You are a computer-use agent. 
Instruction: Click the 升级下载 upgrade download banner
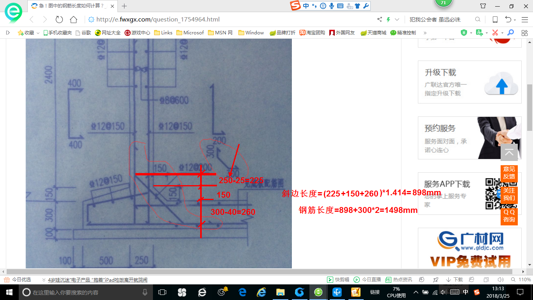[x=470, y=82]
